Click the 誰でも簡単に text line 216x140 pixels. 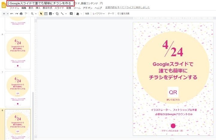(x=173, y=71)
